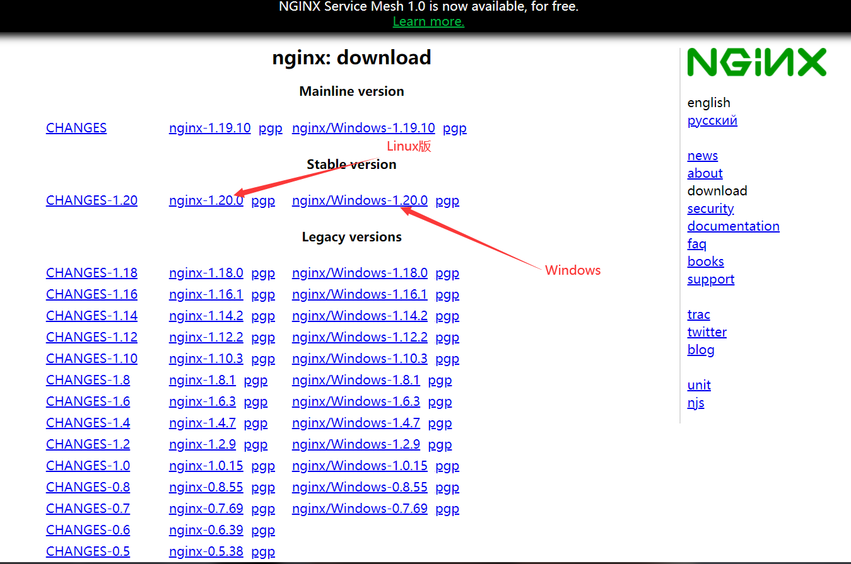The height and width of the screenshot is (564, 851).
Task: Open CHANGES-1.4 link
Action: click(x=88, y=423)
